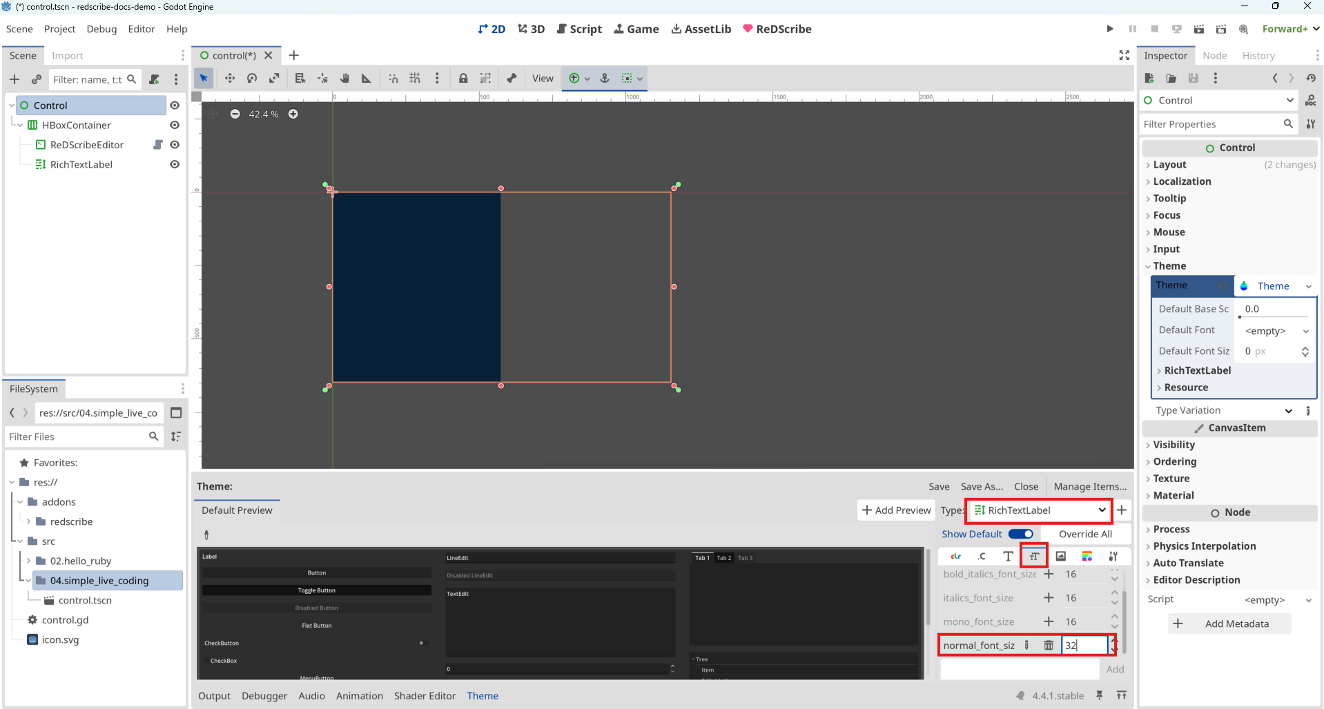The image size is (1324, 709).
Task: Open the Debug menu
Action: [101, 29]
